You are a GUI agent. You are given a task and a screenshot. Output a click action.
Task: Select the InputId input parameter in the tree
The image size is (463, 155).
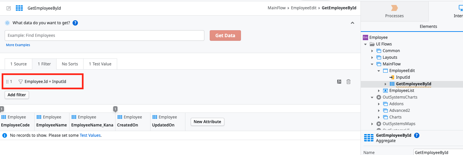[x=403, y=77]
